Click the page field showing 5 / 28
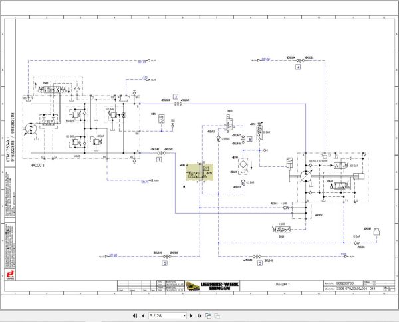 click(x=168, y=316)
